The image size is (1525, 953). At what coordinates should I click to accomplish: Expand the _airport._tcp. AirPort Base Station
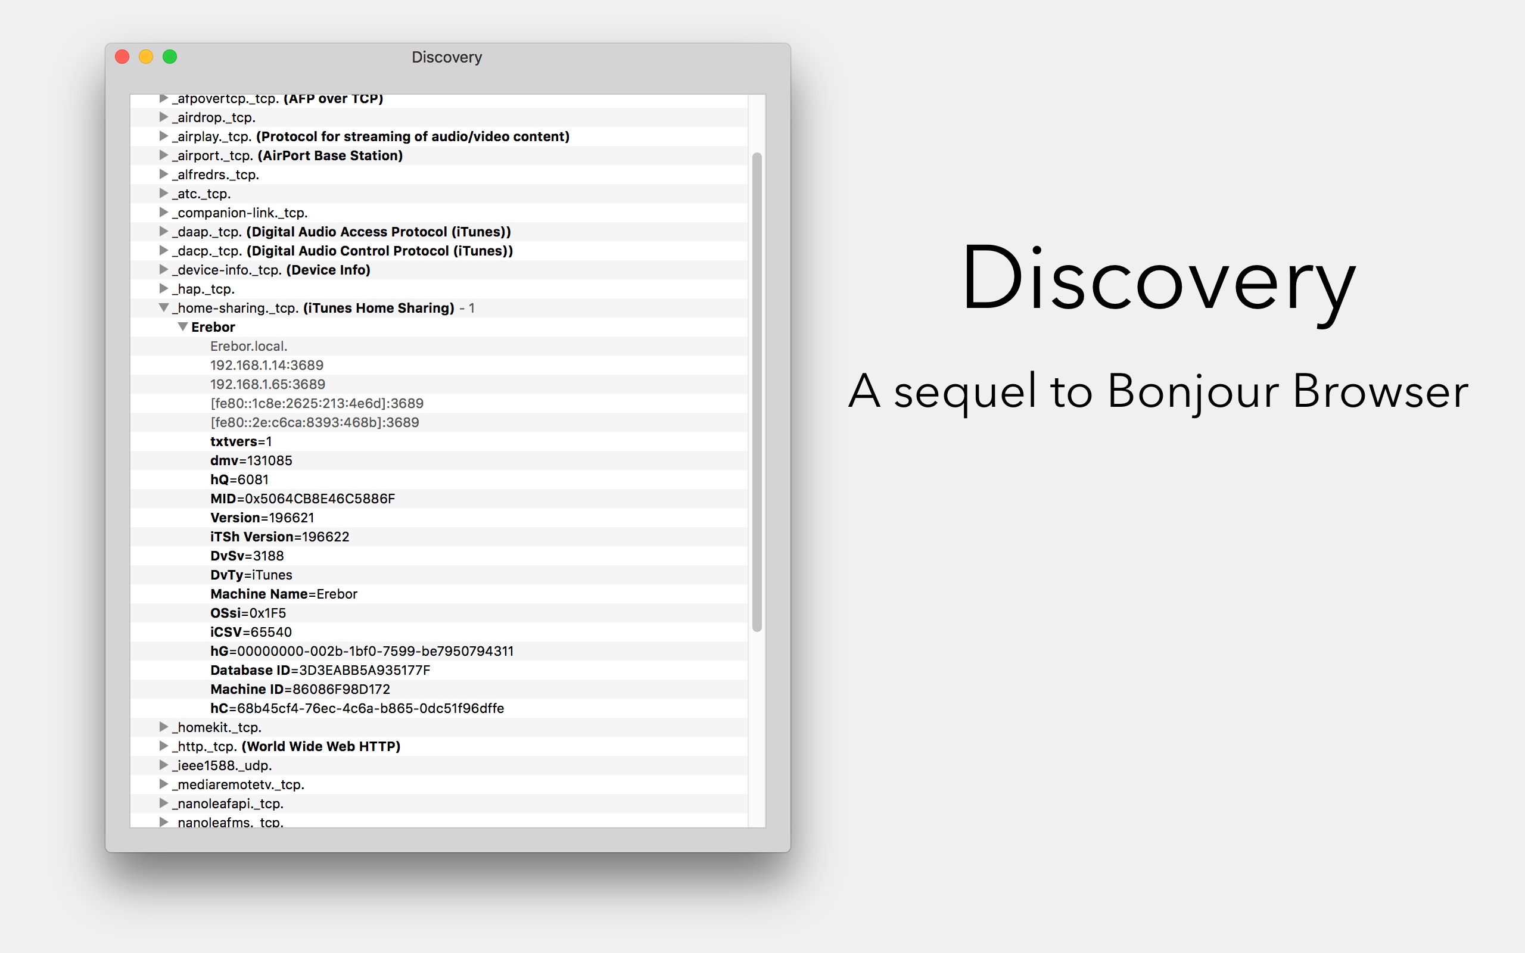point(163,155)
